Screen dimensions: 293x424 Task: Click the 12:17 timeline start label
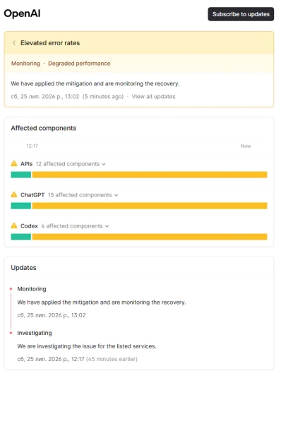pyautogui.click(x=32, y=146)
